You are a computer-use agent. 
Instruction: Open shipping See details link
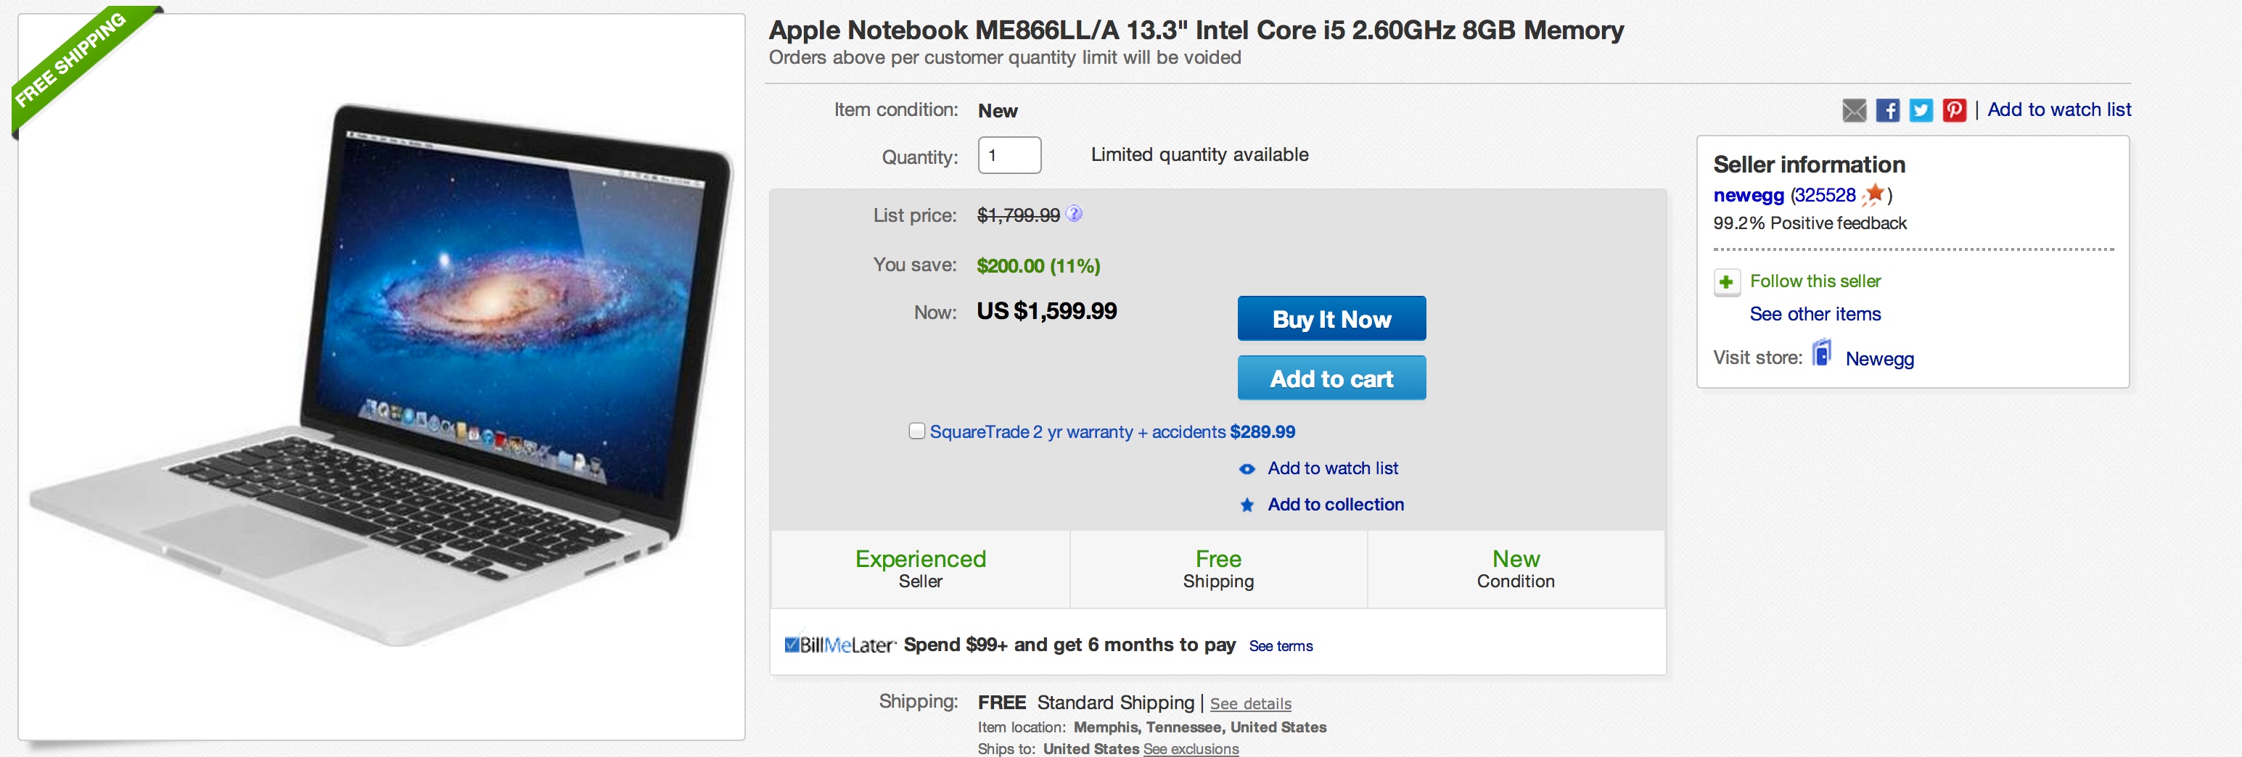tap(1252, 705)
